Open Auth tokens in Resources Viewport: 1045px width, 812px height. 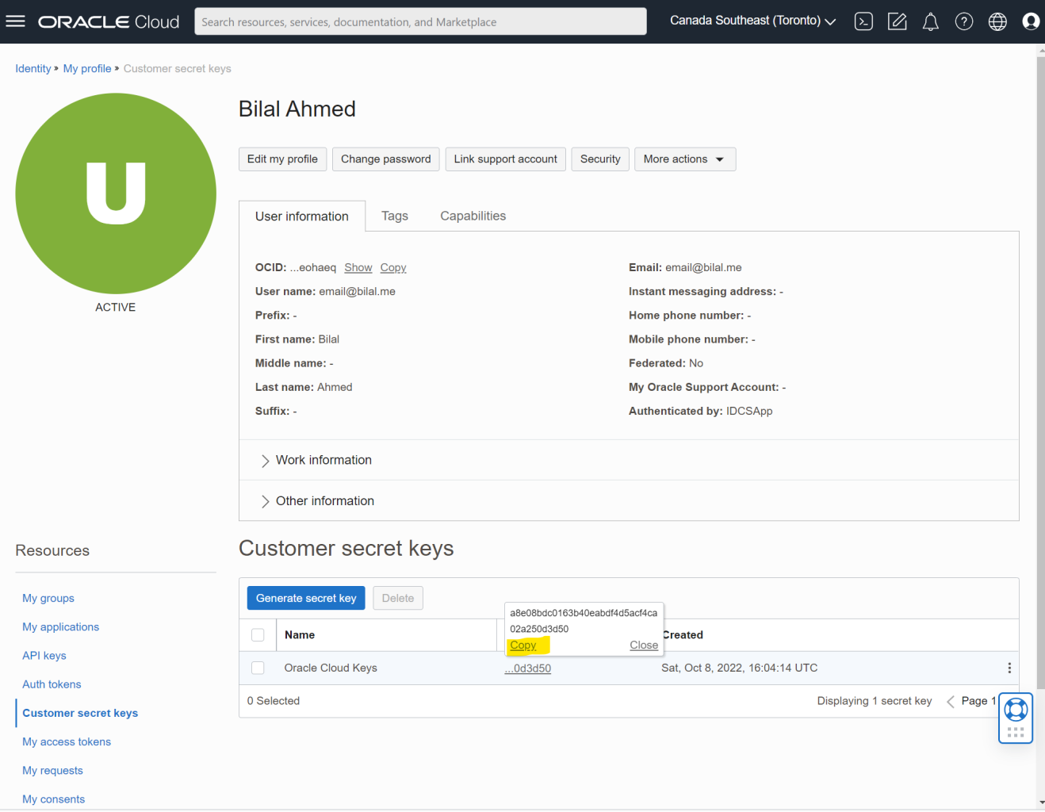52,684
